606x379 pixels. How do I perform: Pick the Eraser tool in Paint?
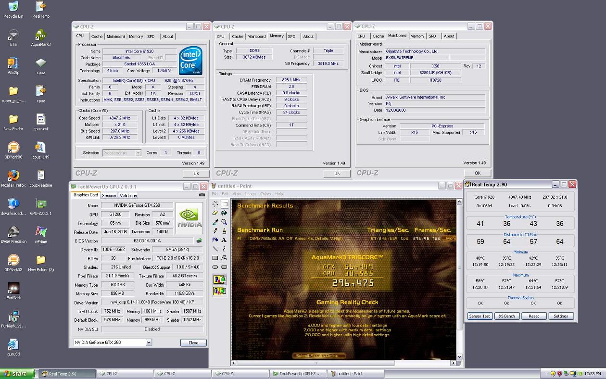(x=215, y=213)
